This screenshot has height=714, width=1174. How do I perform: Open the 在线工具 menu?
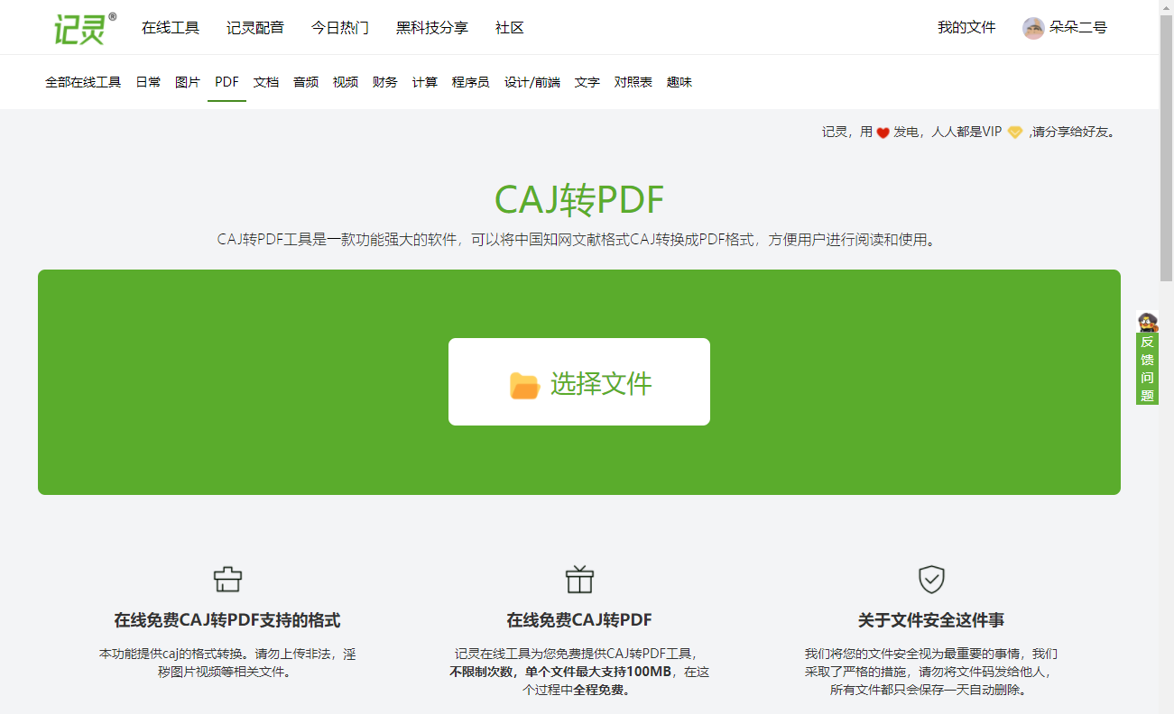point(171,27)
